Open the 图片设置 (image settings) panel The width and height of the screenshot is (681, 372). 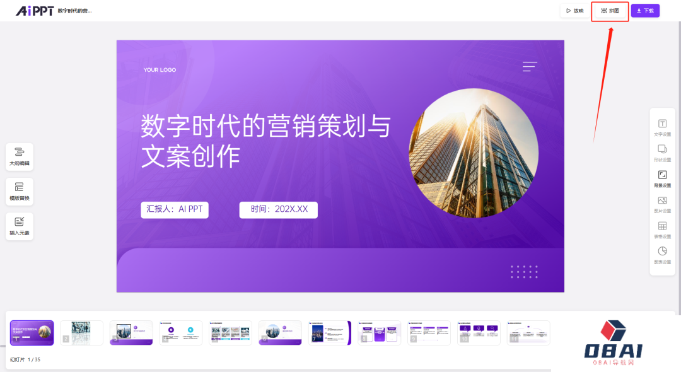click(662, 205)
